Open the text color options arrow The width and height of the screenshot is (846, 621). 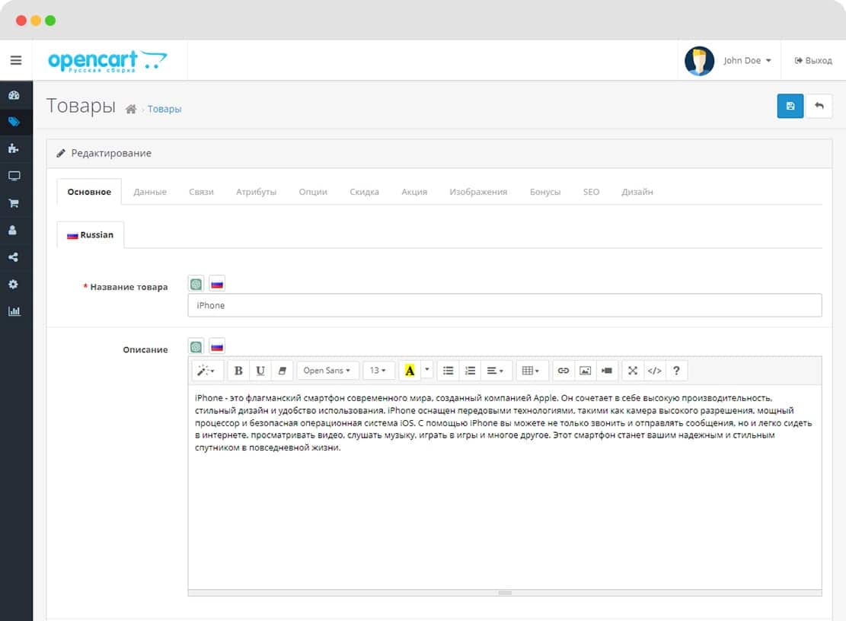click(x=426, y=371)
